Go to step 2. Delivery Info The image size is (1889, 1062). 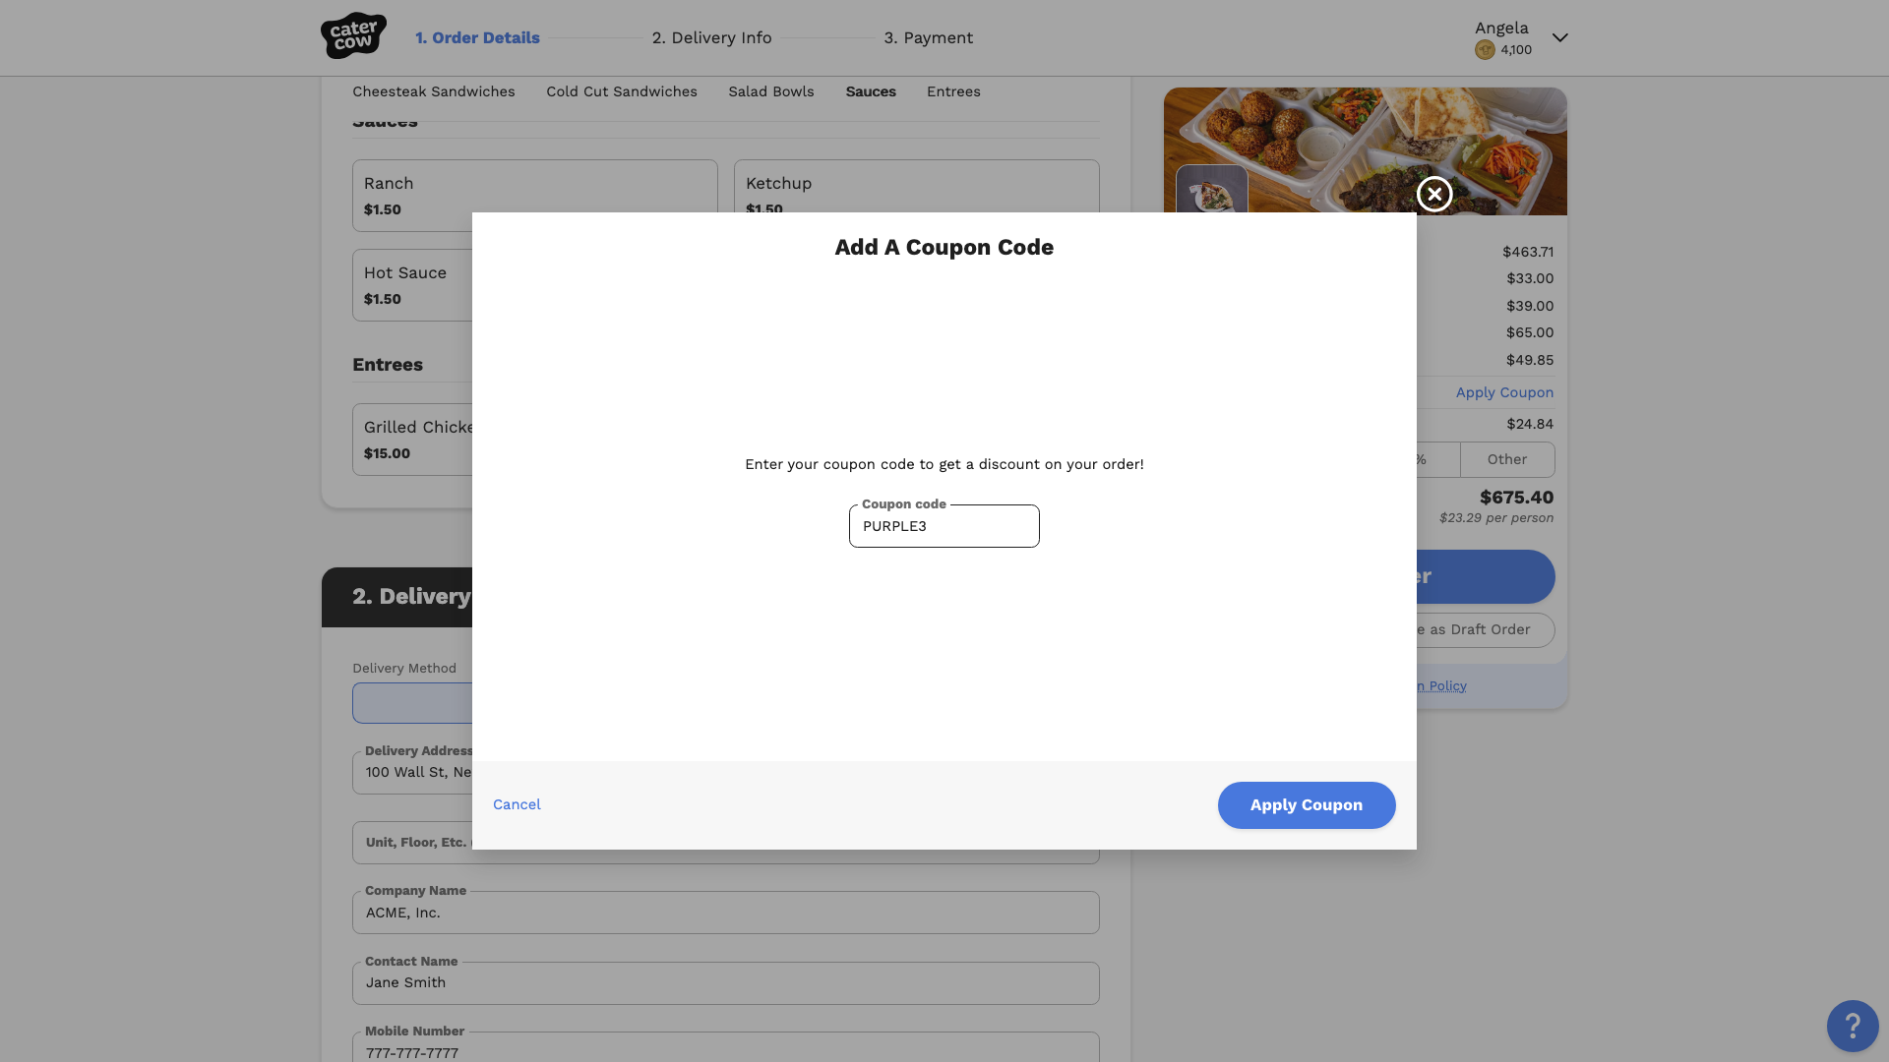click(711, 37)
